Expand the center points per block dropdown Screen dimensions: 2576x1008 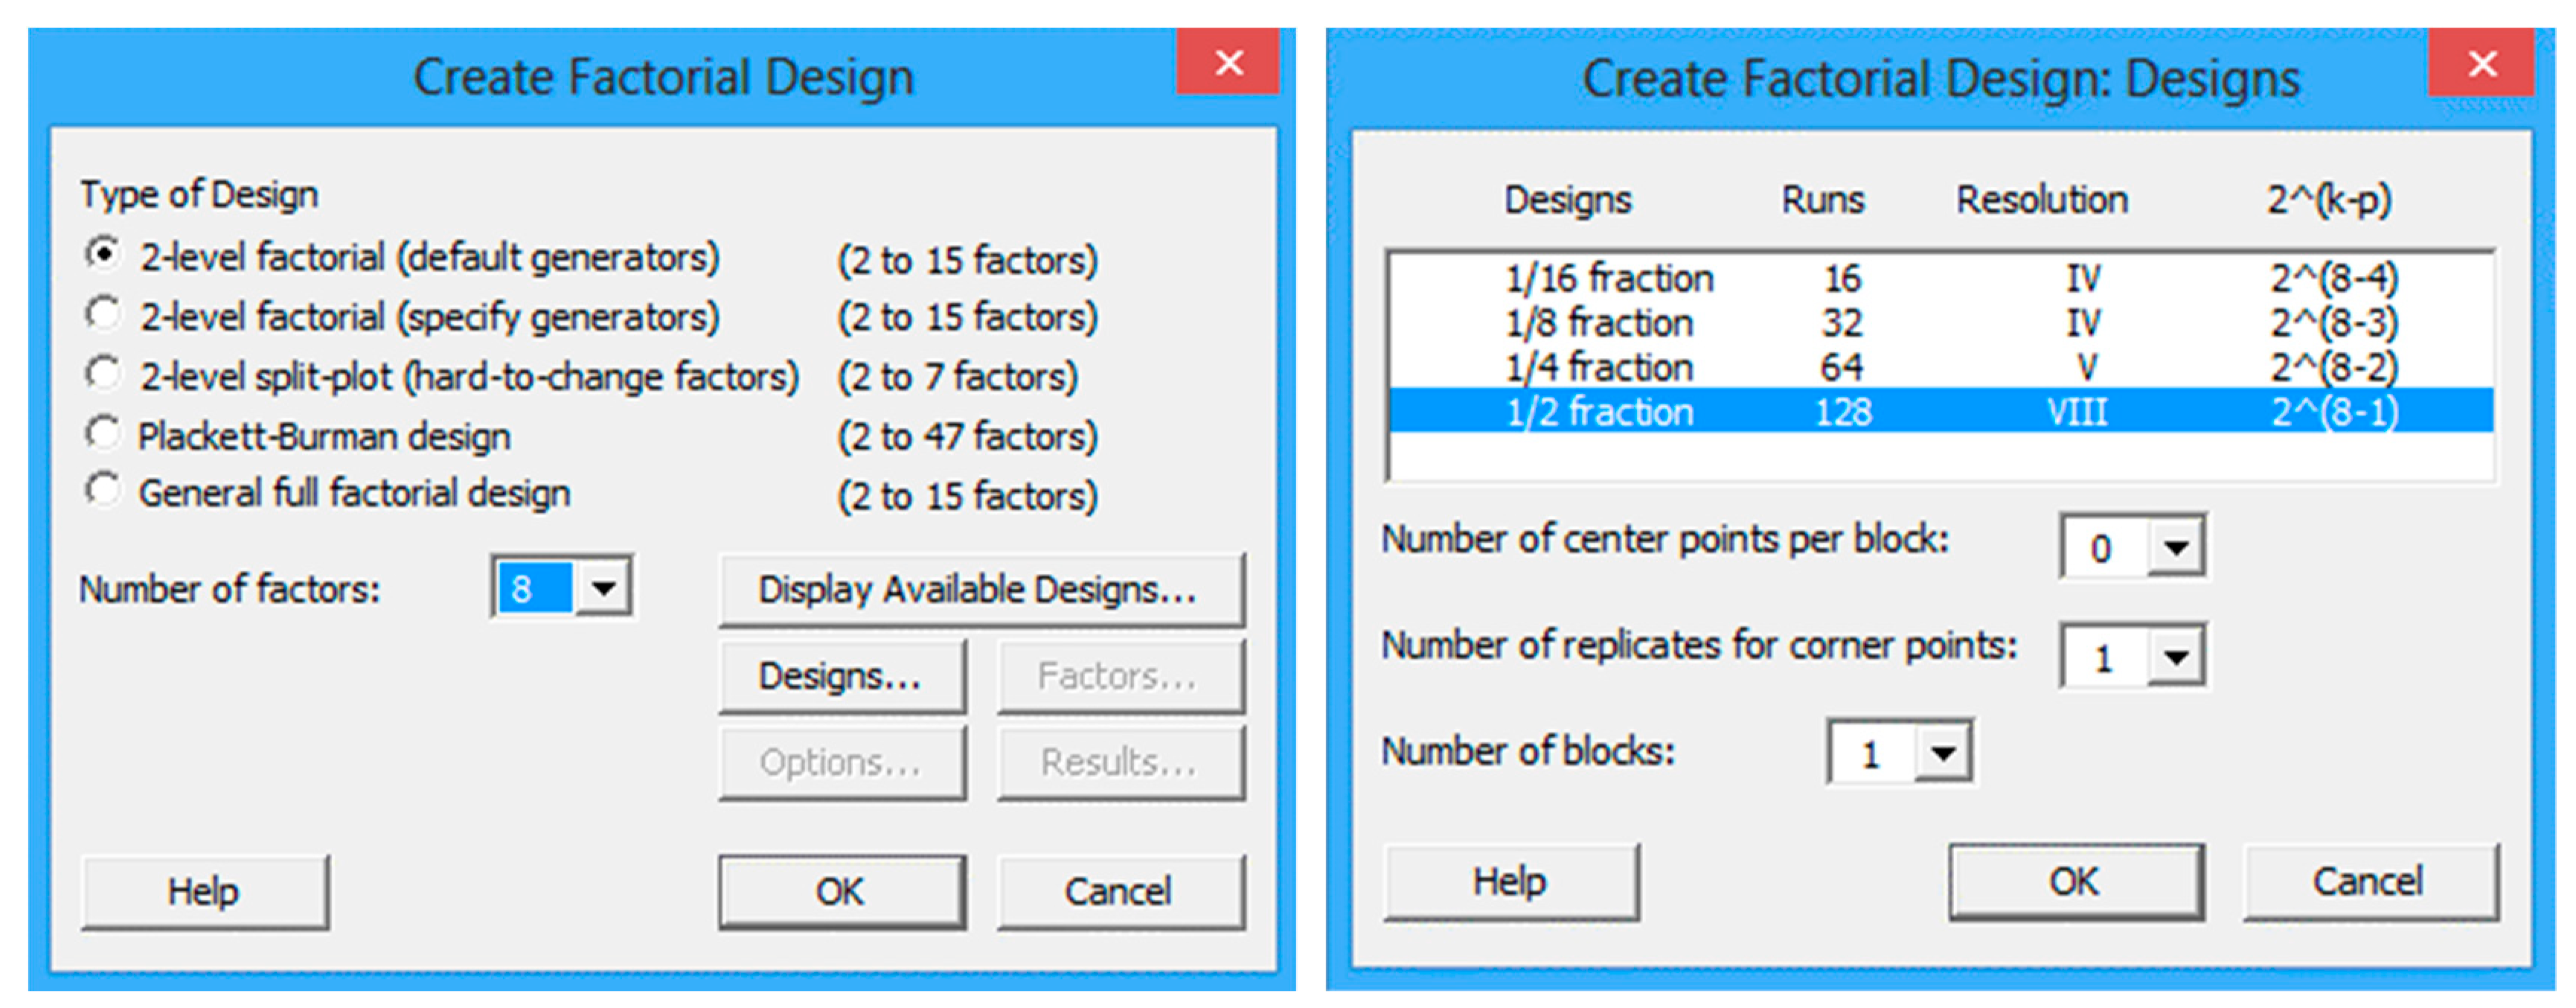(x=2176, y=546)
